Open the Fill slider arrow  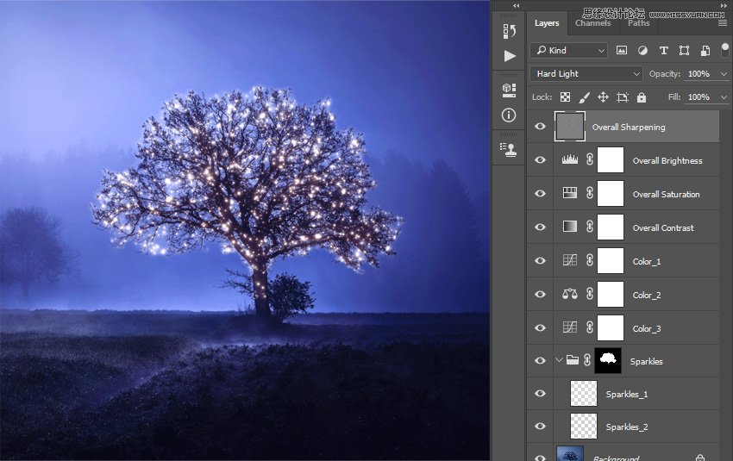(724, 97)
